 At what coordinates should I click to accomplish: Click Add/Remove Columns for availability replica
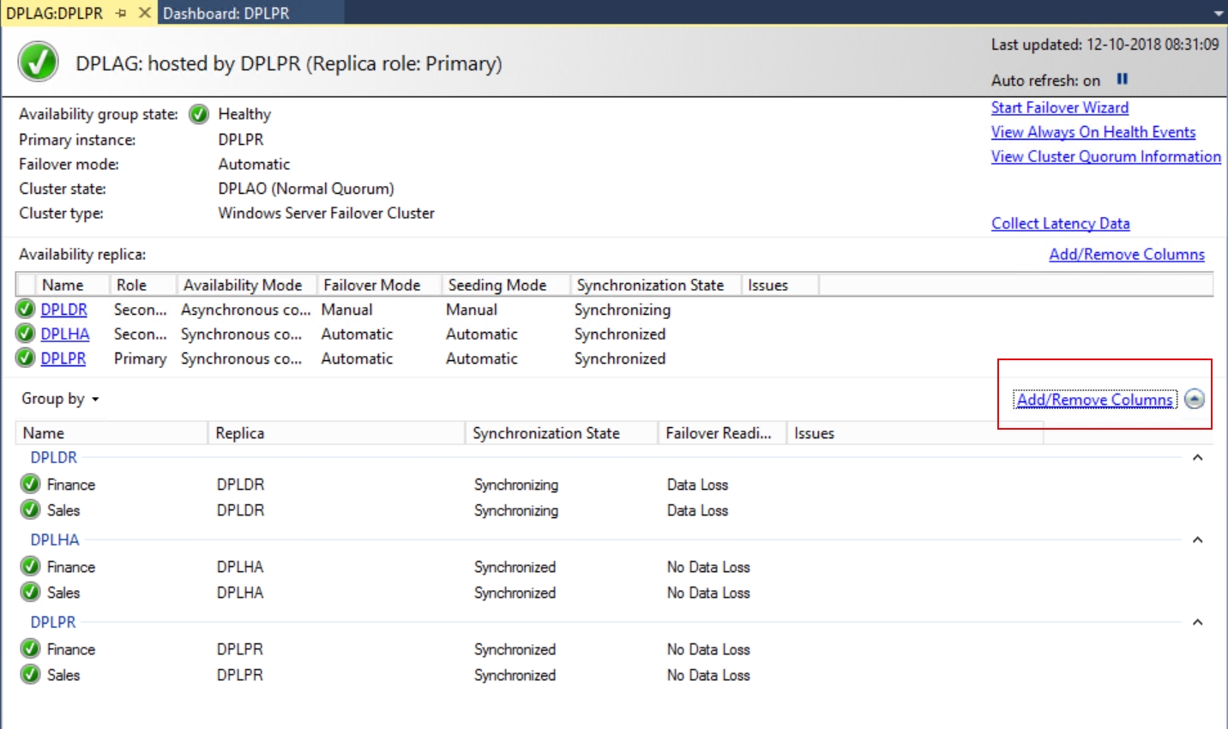click(x=1127, y=254)
